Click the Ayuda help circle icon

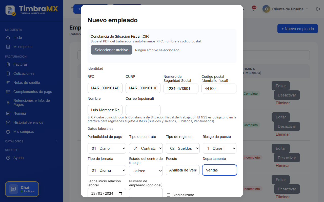(8, 158)
